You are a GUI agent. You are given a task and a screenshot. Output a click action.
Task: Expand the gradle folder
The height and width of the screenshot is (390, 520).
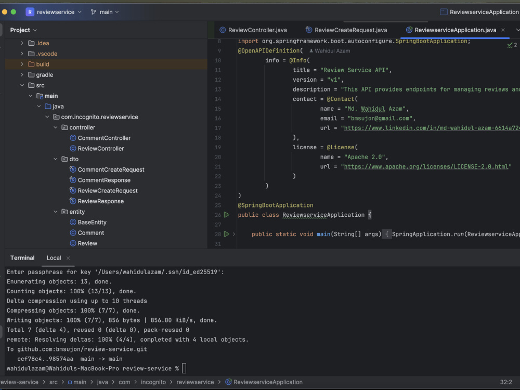coord(22,75)
